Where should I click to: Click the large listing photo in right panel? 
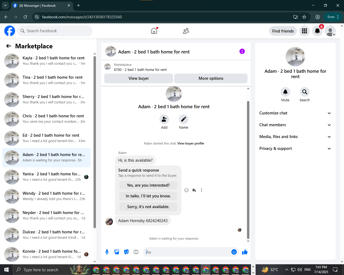click(295, 57)
